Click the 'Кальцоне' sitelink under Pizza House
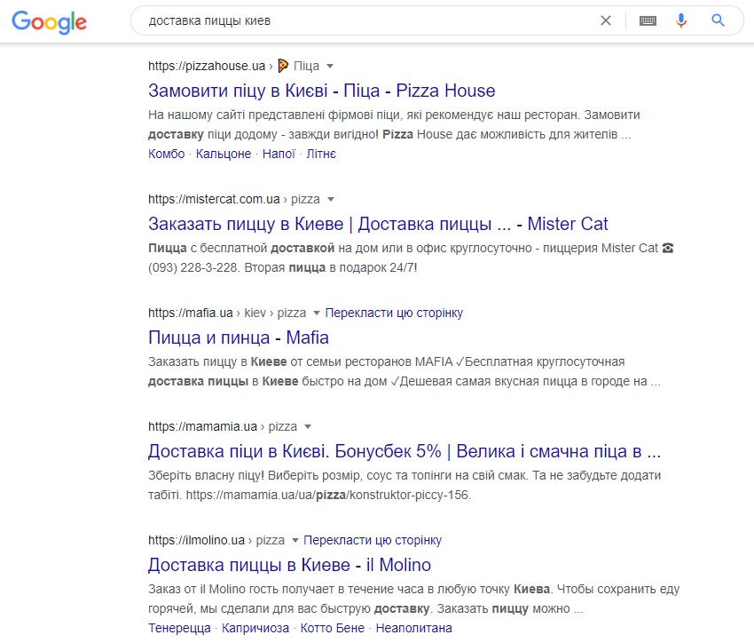Image resolution: width=754 pixels, height=643 pixels. (x=224, y=154)
